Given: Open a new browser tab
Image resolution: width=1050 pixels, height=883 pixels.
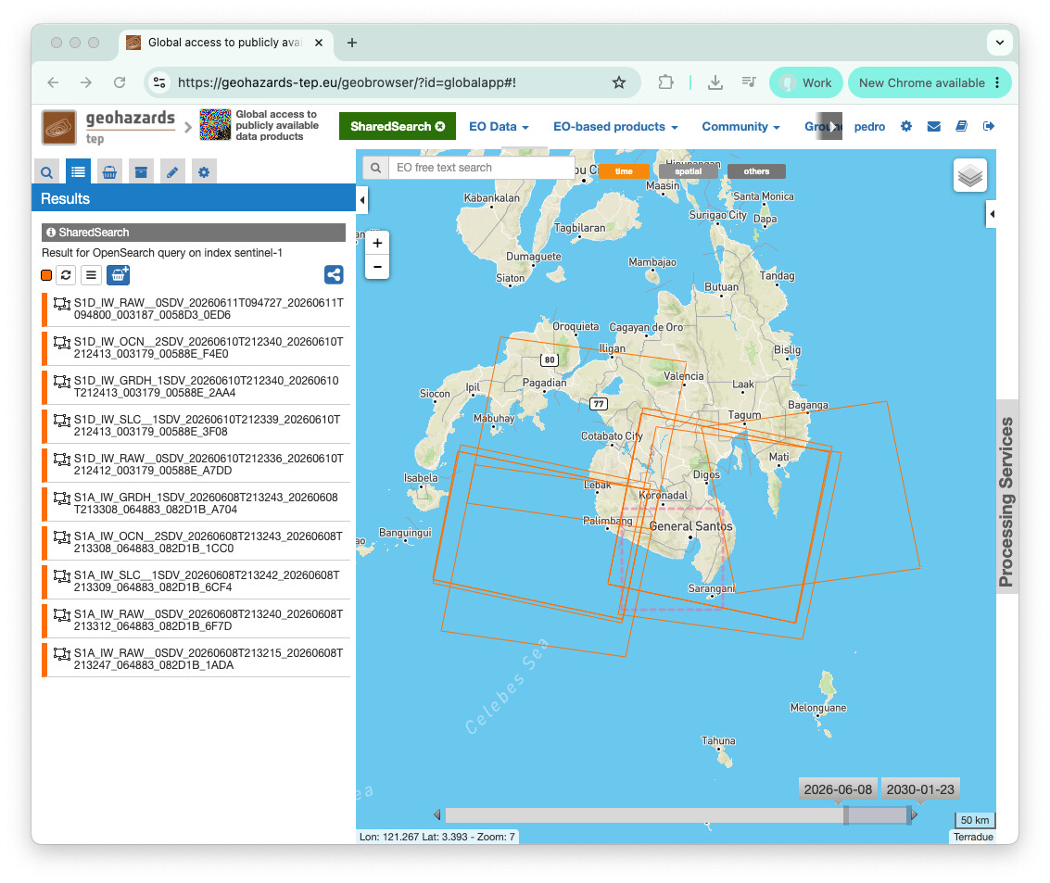Looking at the screenshot, I should click(x=351, y=43).
